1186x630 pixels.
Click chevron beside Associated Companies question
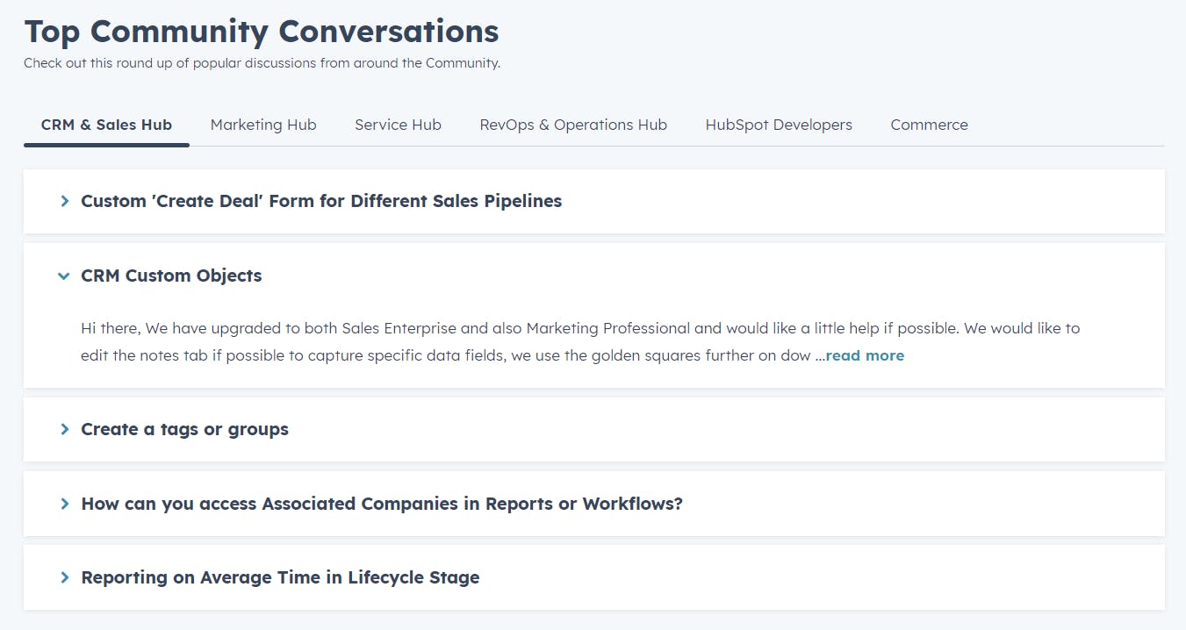pos(64,505)
